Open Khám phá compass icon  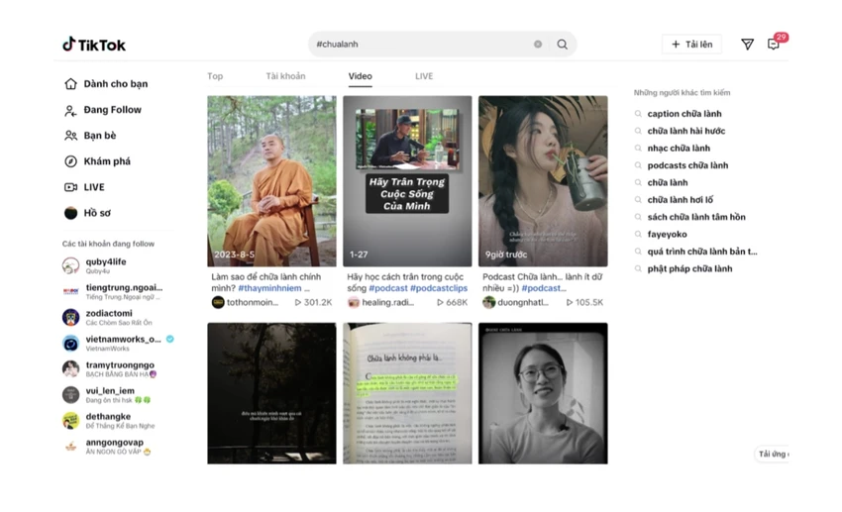[71, 161]
